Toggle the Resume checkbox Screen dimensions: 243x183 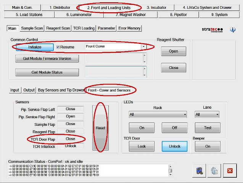click(x=58, y=47)
